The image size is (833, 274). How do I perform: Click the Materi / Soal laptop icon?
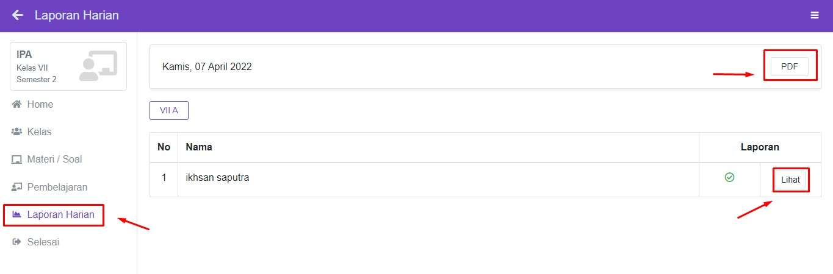click(17, 160)
